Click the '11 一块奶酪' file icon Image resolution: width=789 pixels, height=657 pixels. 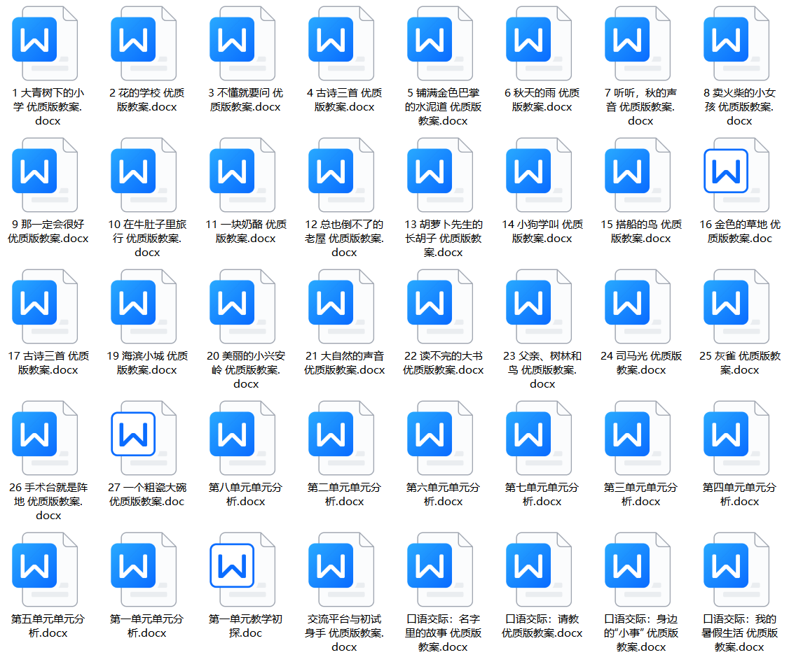pyautogui.click(x=242, y=175)
